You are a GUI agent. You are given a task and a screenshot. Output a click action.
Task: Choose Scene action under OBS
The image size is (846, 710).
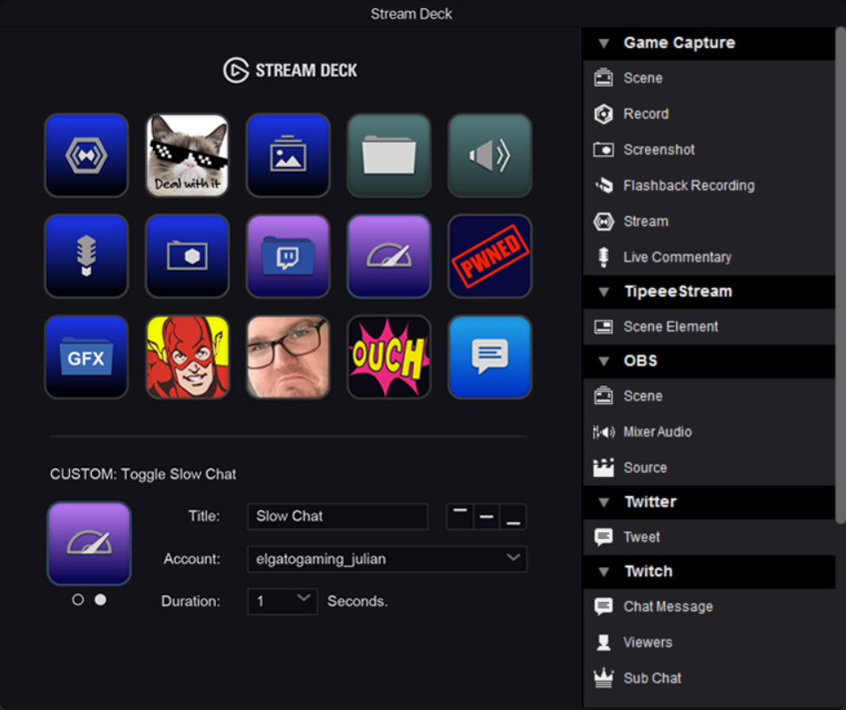pyautogui.click(x=709, y=397)
